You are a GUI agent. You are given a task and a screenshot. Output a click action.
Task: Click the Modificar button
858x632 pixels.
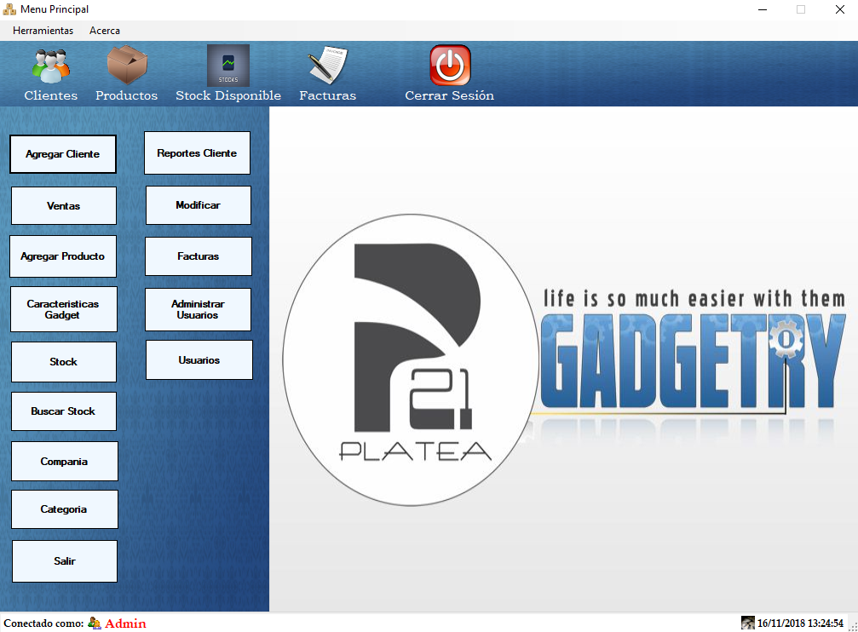(x=198, y=205)
